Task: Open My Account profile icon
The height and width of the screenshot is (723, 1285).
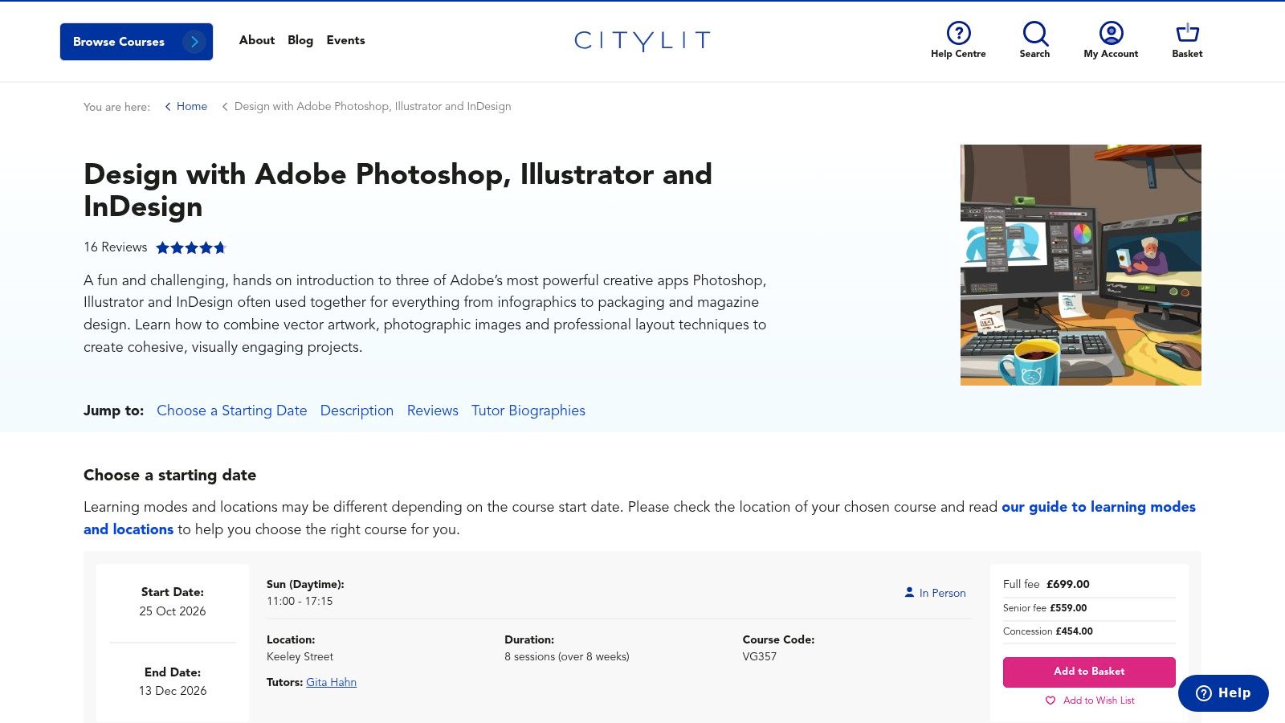Action: (x=1111, y=33)
